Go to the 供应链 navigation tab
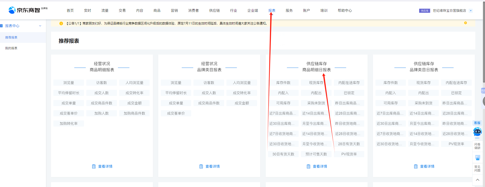Screen dimensions: 485x187 (214, 10)
